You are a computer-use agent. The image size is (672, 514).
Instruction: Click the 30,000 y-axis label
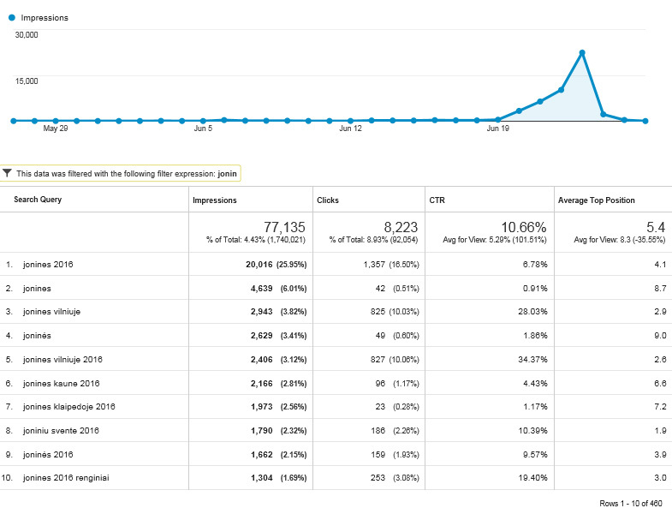[x=27, y=35]
